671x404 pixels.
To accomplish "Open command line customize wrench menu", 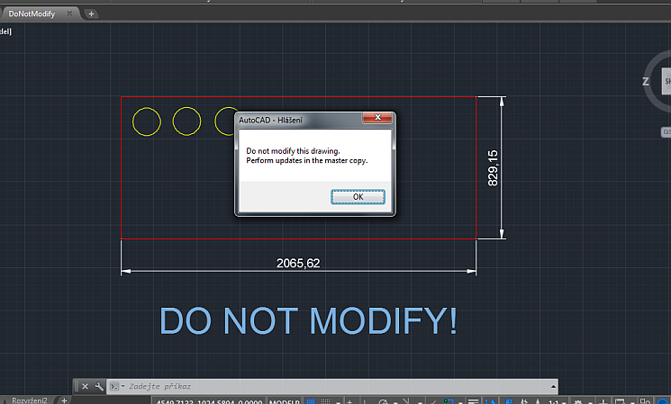I will (x=97, y=386).
